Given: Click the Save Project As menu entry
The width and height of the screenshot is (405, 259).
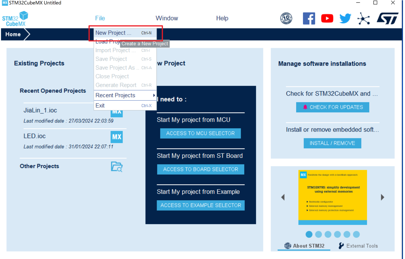Looking at the screenshot, I should [x=125, y=68].
